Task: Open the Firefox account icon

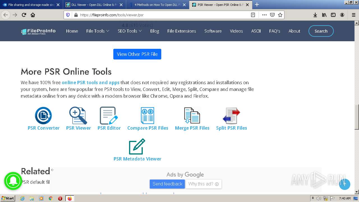Action: [x=342, y=15]
